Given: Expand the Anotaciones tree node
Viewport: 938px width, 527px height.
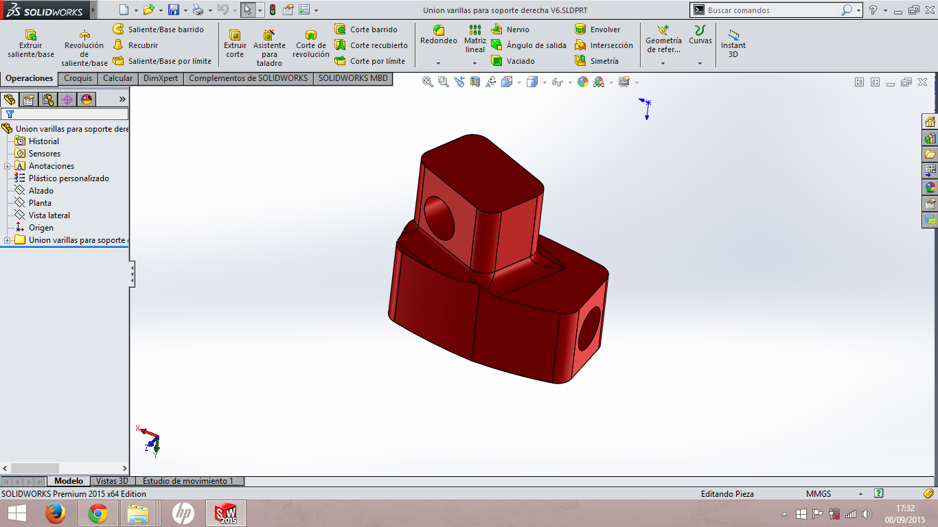Looking at the screenshot, I should (7, 166).
